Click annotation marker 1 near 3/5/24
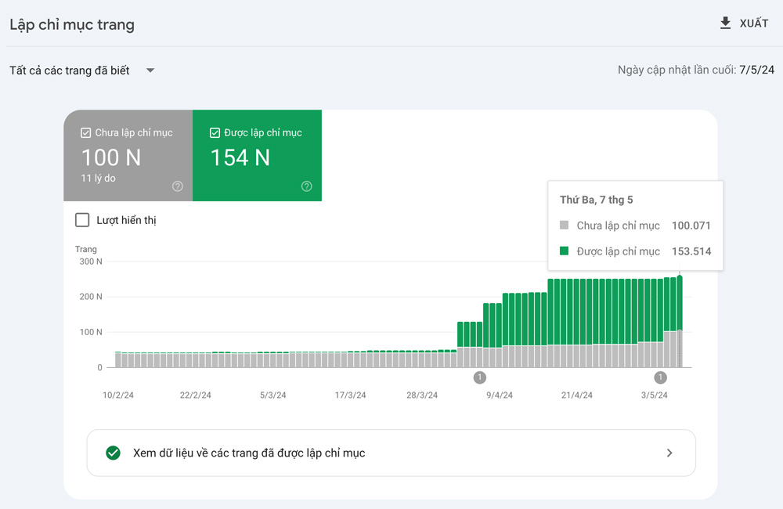783x509 pixels. pyautogui.click(x=661, y=377)
